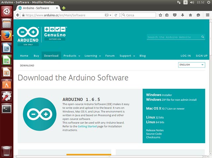
Task: Click the clock showing 22.52
Action: 200,2
